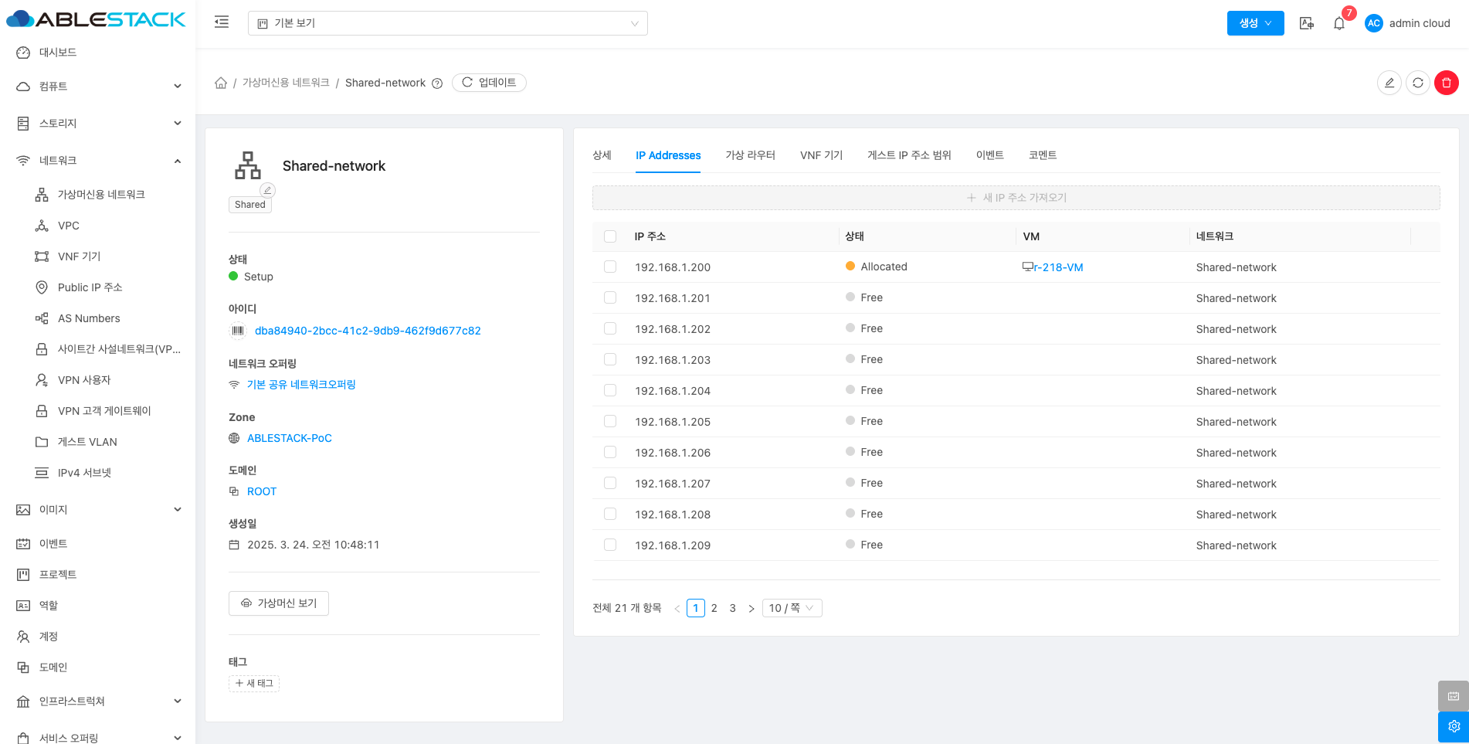This screenshot has width=1469, height=744.
Task: Open the r-218-VM link
Action: point(1057,267)
